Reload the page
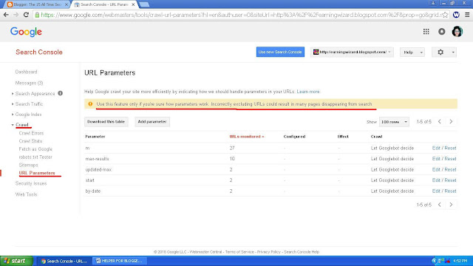Image resolution: width=473 pixels, height=266 pixels. [x=26, y=15]
